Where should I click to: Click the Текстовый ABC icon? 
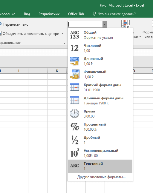(74, 166)
